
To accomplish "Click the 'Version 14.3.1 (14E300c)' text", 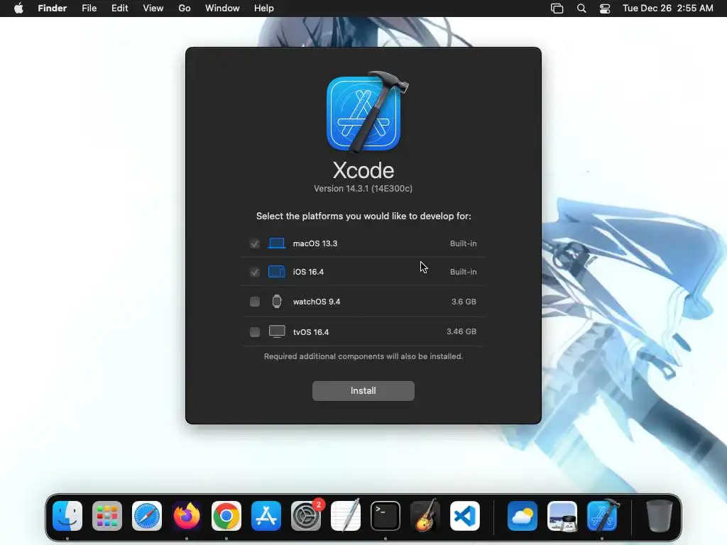I will tap(363, 189).
